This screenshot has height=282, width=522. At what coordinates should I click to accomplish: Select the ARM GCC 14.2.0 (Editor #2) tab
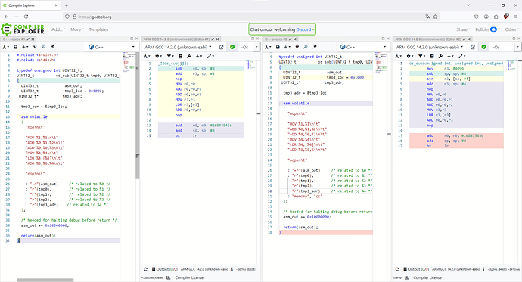(x=428, y=39)
